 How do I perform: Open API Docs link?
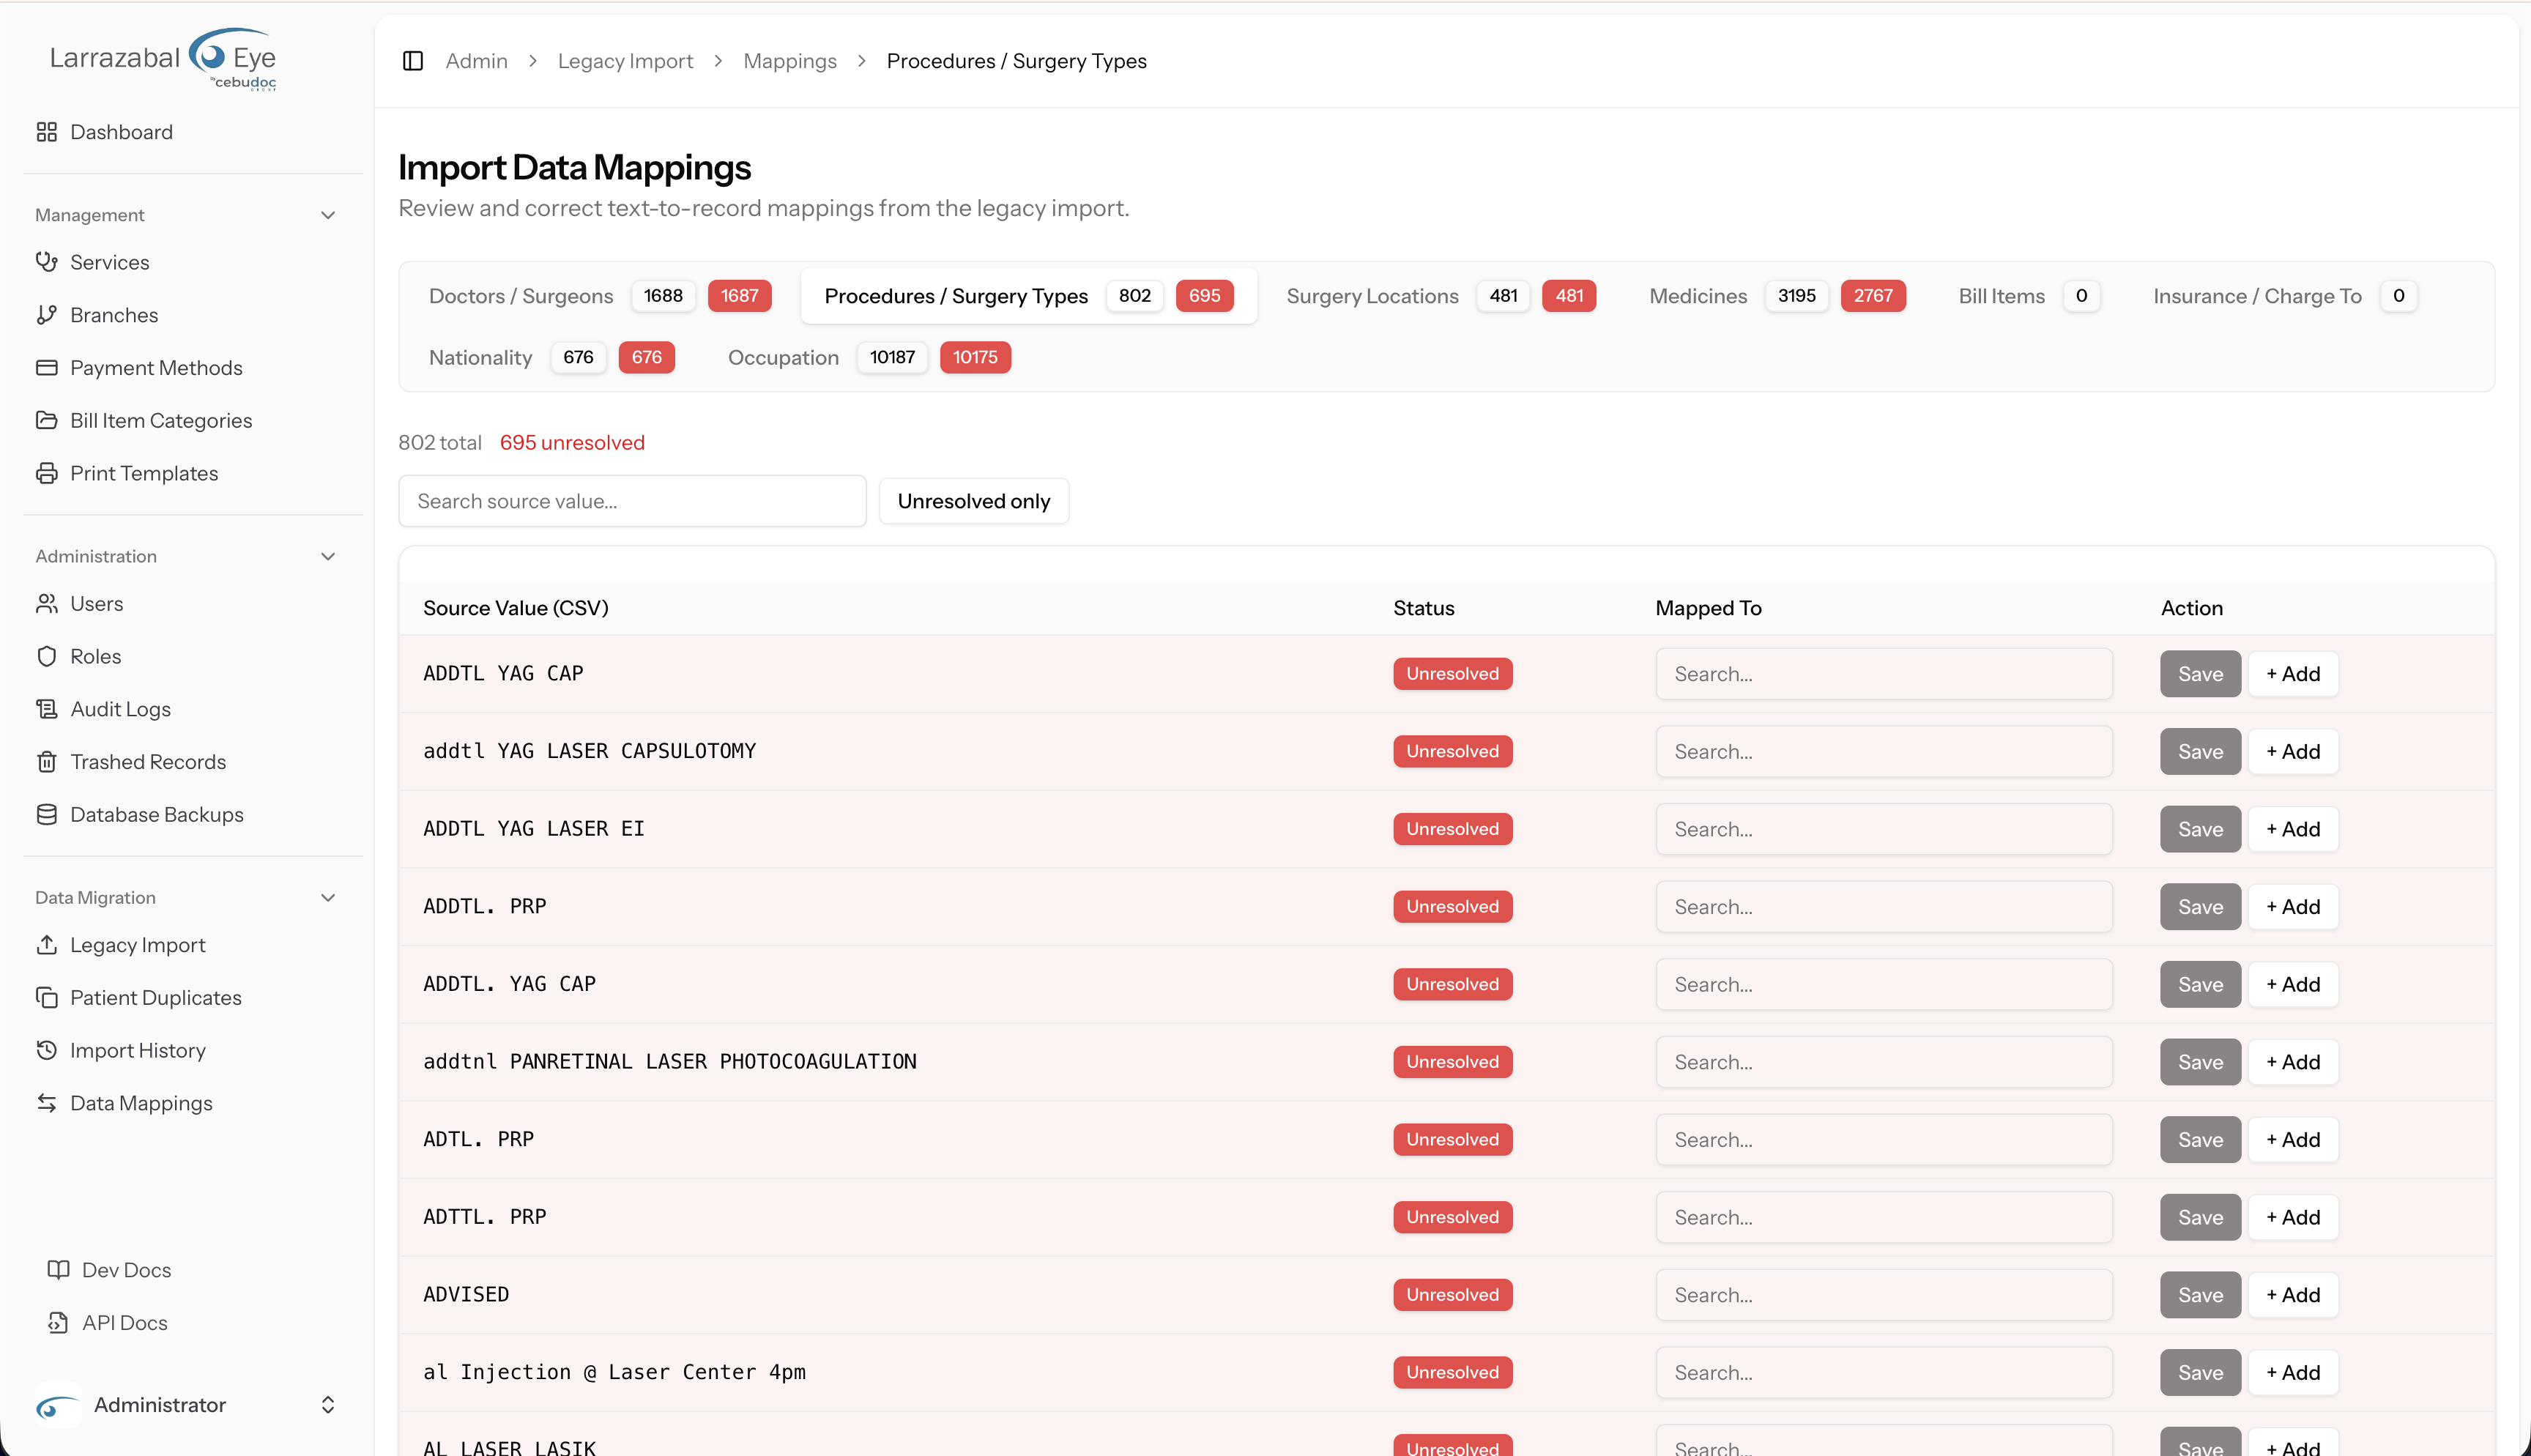[108, 1323]
